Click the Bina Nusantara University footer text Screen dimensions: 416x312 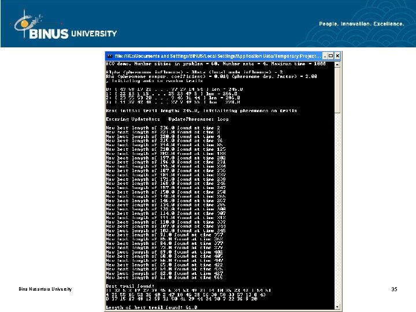[x=45, y=289]
